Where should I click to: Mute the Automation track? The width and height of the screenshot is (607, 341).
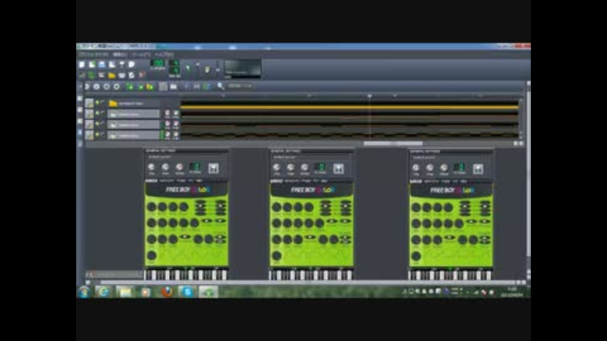(x=97, y=102)
